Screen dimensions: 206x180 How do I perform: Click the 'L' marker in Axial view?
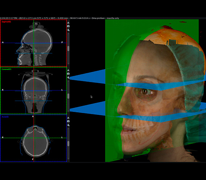click(62, 138)
